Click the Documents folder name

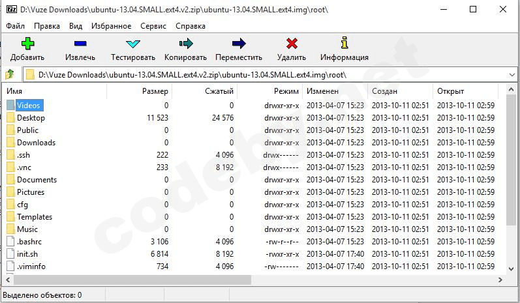coord(37,179)
